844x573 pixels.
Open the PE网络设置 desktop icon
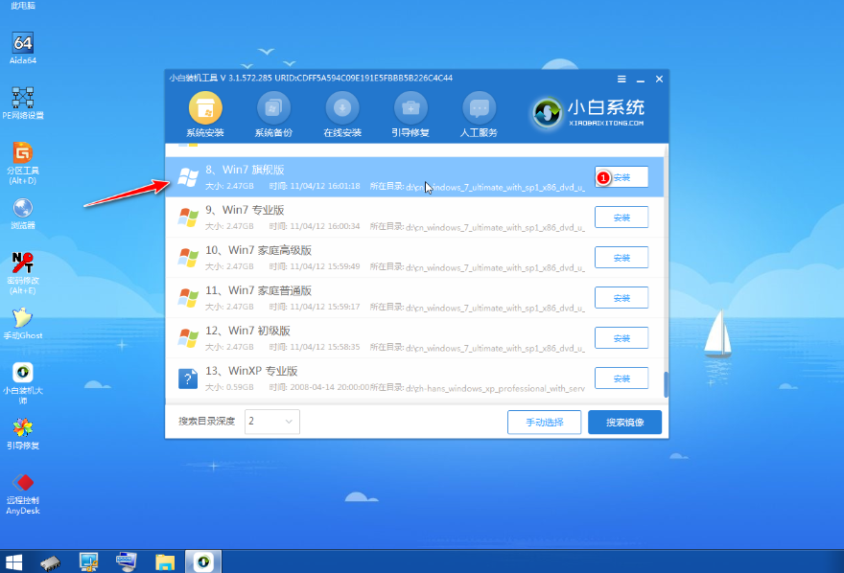(23, 99)
